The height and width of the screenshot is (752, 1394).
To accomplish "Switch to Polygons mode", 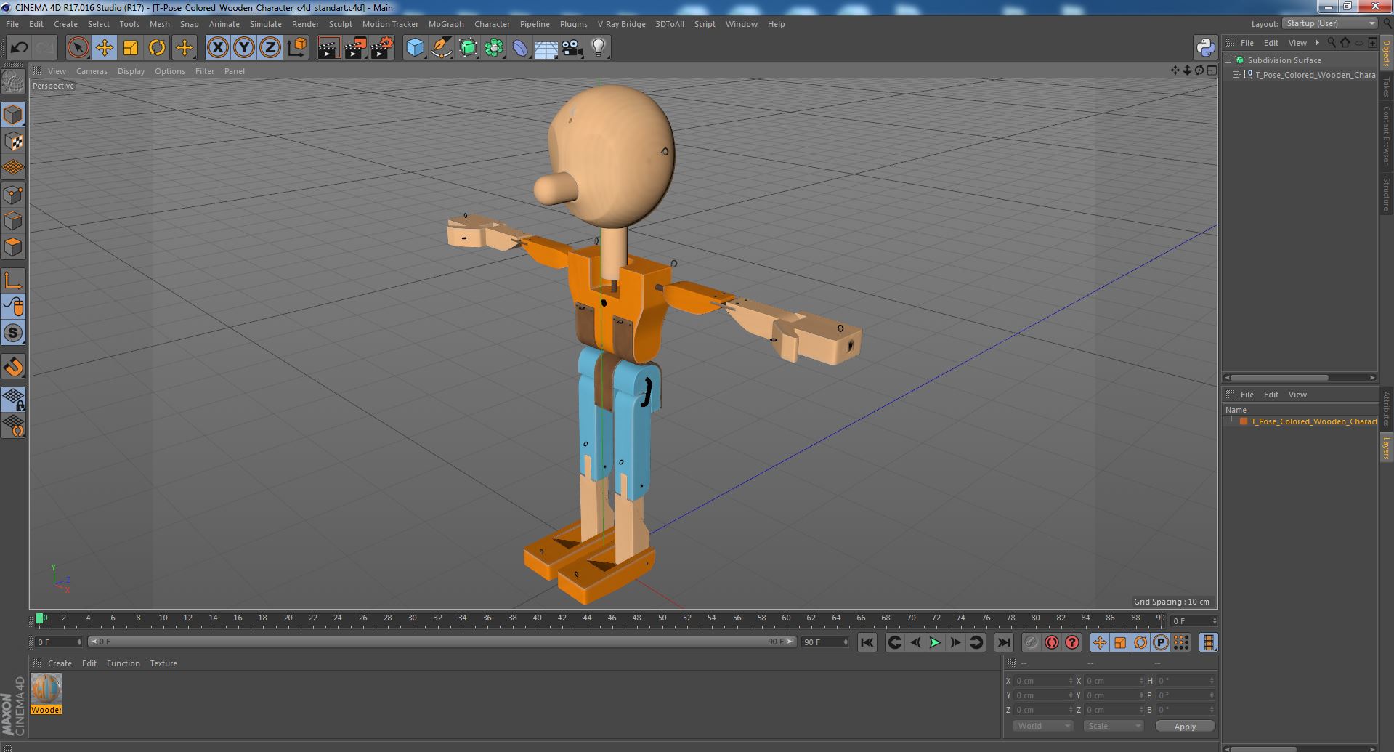I will click(13, 247).
